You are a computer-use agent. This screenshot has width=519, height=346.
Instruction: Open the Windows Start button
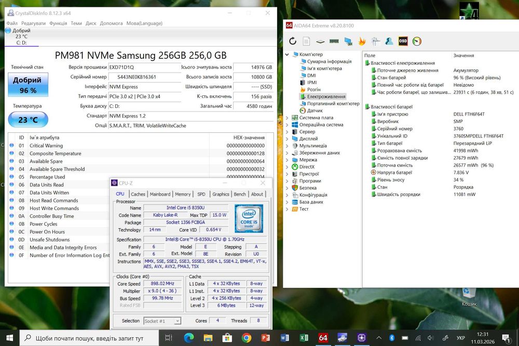[9, 338]
